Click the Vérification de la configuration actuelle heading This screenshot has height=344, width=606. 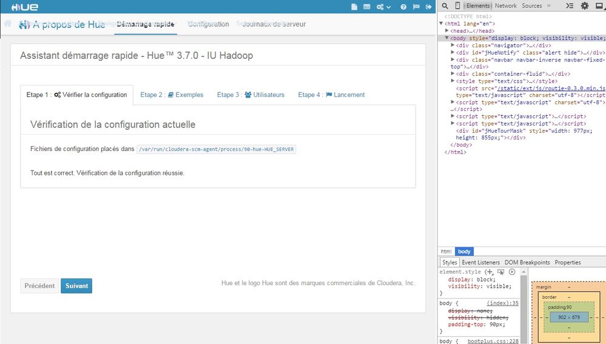pyautogui.click(x=113, y=124)
